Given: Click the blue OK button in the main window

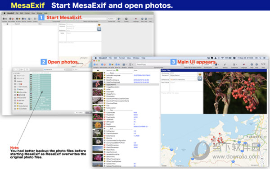Looking at the screenshot, I should 200,78.
